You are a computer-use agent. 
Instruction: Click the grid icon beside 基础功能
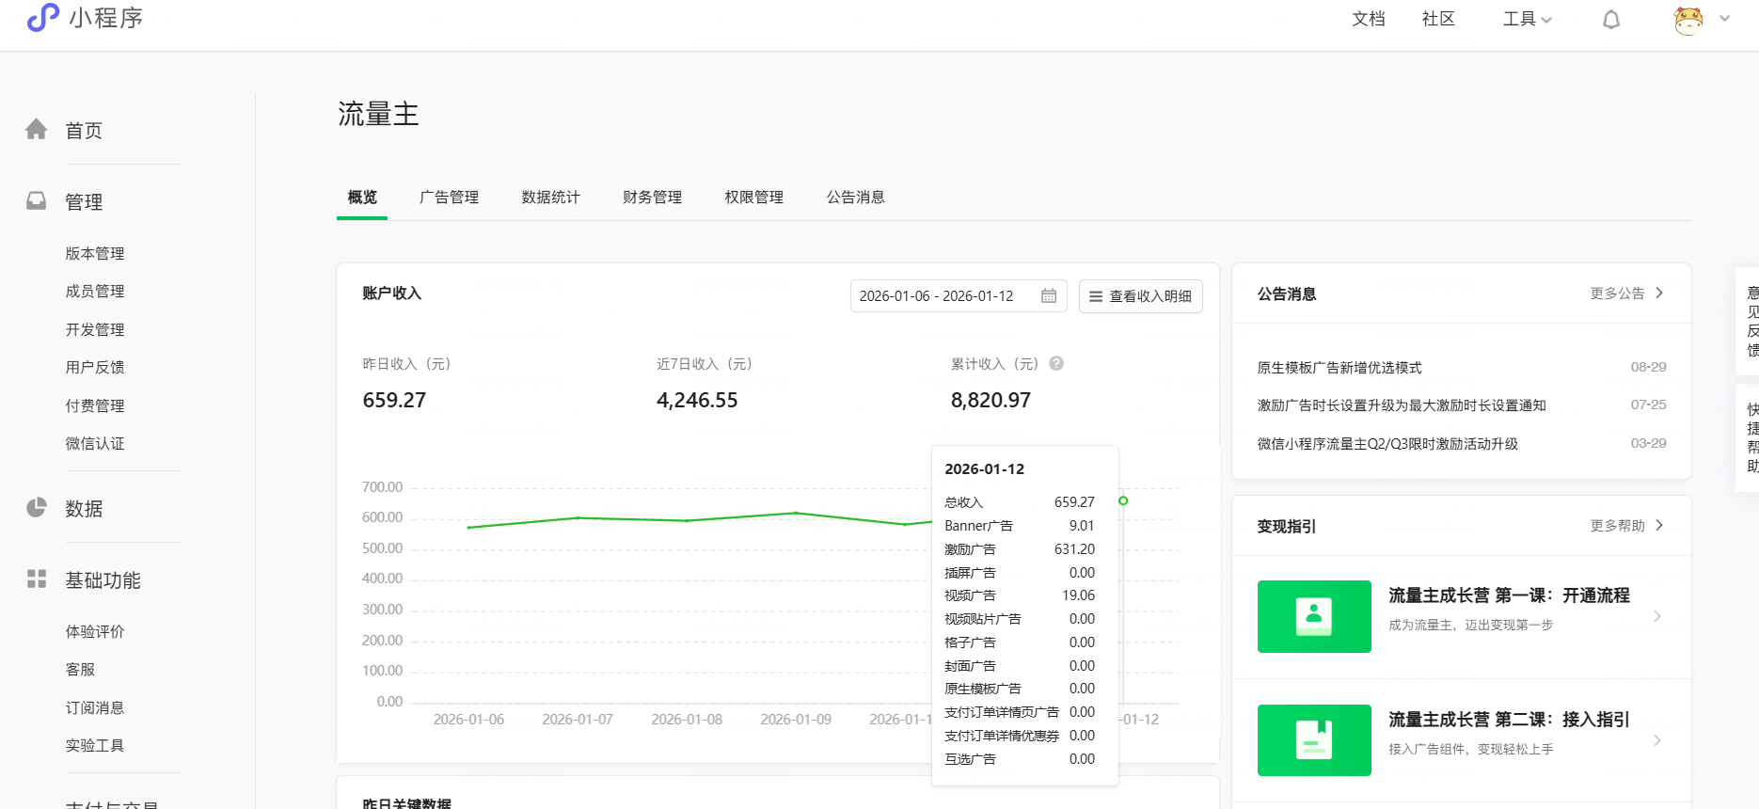37,579
